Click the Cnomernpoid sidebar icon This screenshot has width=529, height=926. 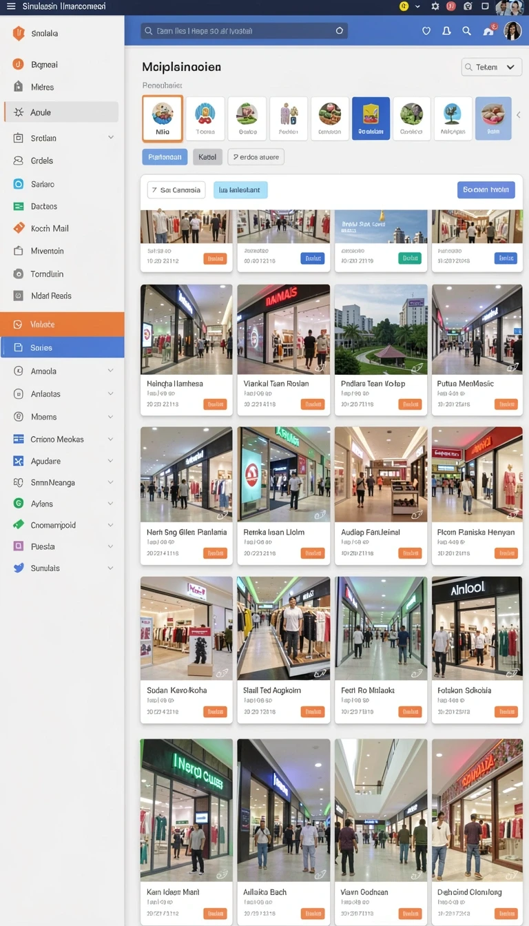coord(19,525)
